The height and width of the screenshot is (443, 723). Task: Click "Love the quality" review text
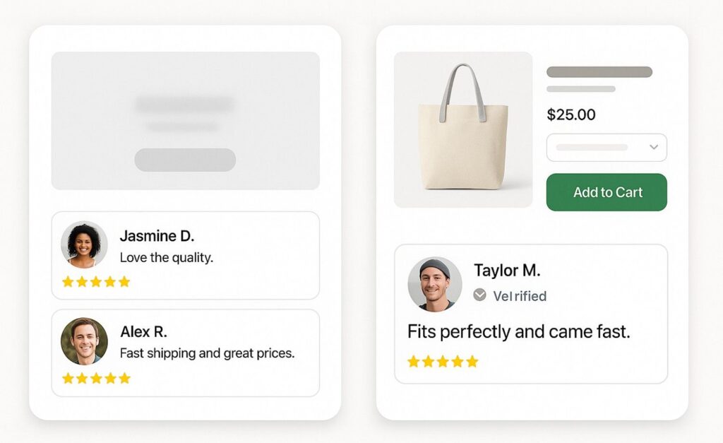pos(167,258)
